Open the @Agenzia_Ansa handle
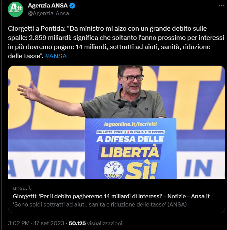 48,14
